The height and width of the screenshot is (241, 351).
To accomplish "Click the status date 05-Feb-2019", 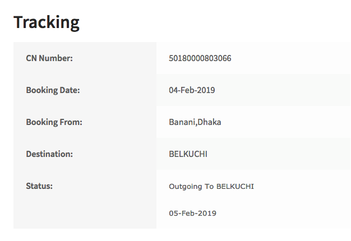I will tap(192, 214).
